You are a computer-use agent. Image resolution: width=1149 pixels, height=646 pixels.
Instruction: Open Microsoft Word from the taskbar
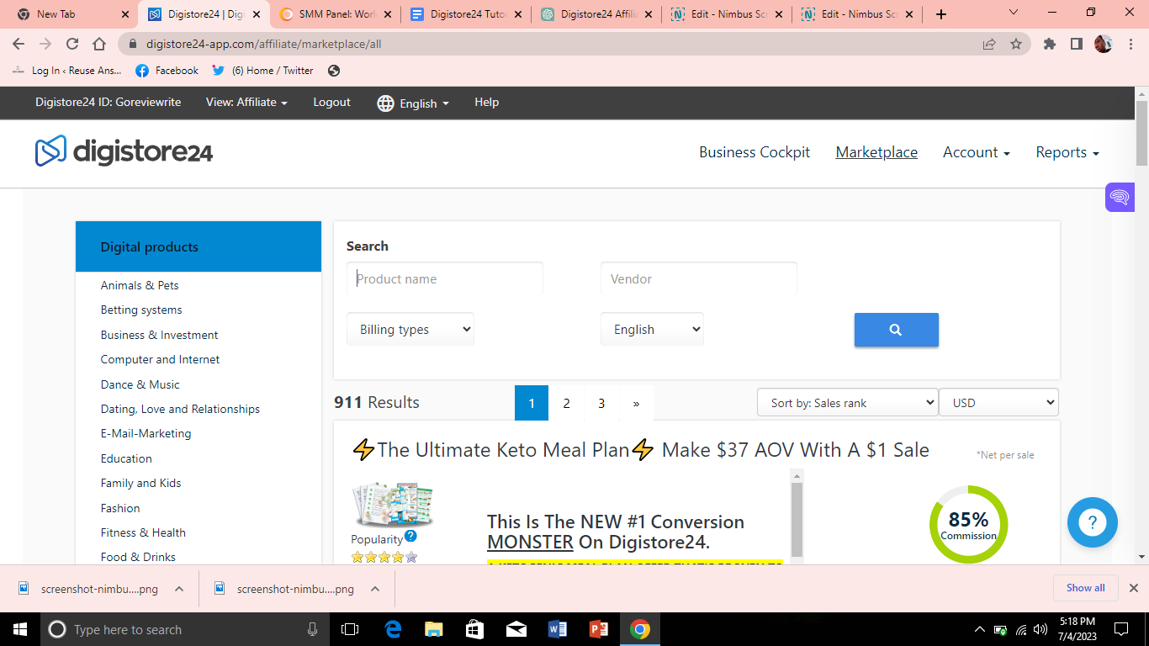(558, 629)
